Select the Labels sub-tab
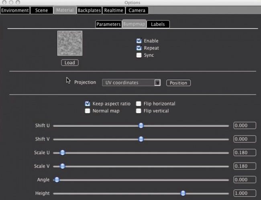This screenshot has width=261, height=200. point(158,24)
